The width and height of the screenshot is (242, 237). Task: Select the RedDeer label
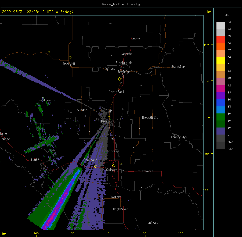pos(124,72)
